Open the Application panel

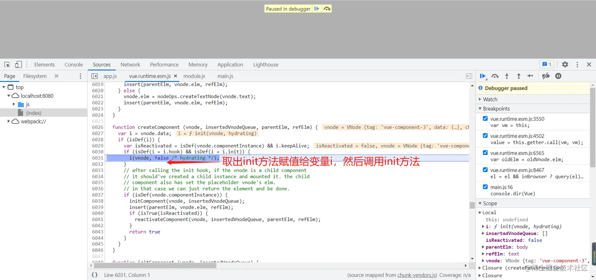pyautogui.click(x=230, y=65)
